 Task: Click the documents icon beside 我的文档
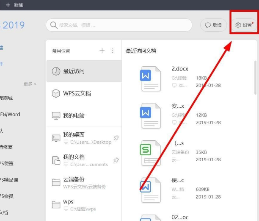point(56,160)
